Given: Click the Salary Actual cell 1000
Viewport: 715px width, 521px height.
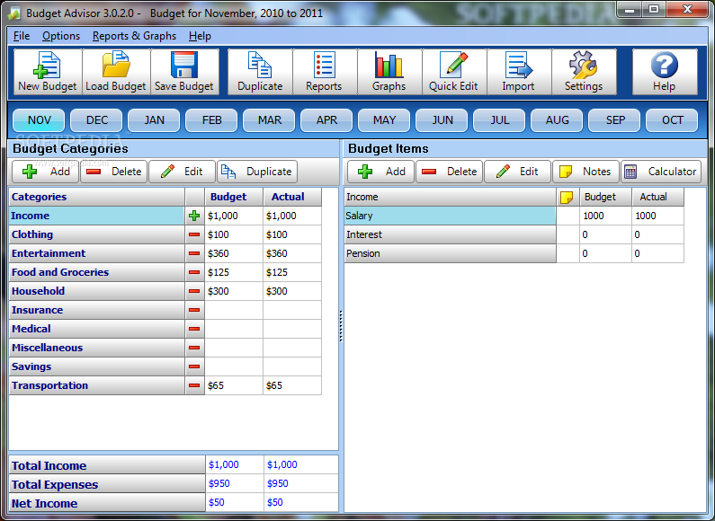Looking at the screenshot, I should coord(657,216).
